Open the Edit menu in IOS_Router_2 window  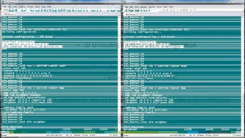[131, 7]
